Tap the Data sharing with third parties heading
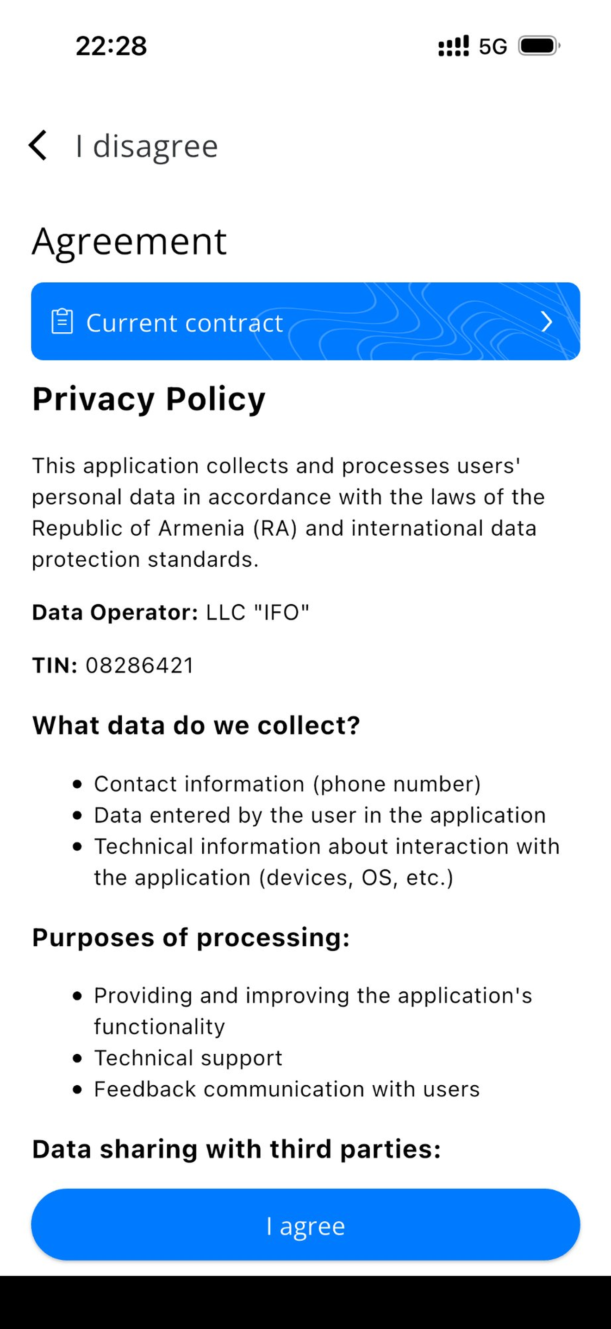The image size is (611, 1329). pyautogui.click(x=237, y=1150)
